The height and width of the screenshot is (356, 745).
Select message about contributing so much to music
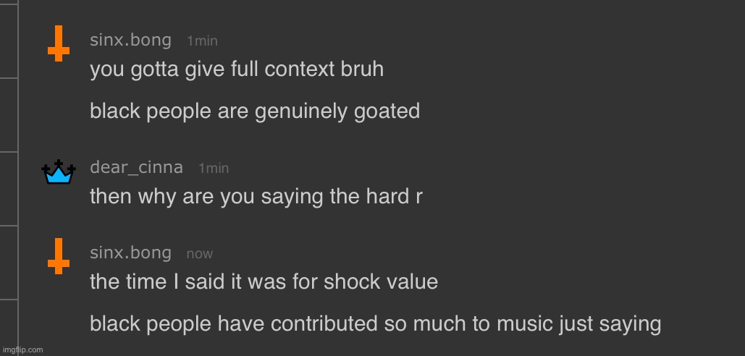point(375,324)
